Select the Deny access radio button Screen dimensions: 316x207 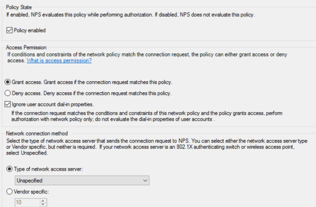click(x=8, y=93)
